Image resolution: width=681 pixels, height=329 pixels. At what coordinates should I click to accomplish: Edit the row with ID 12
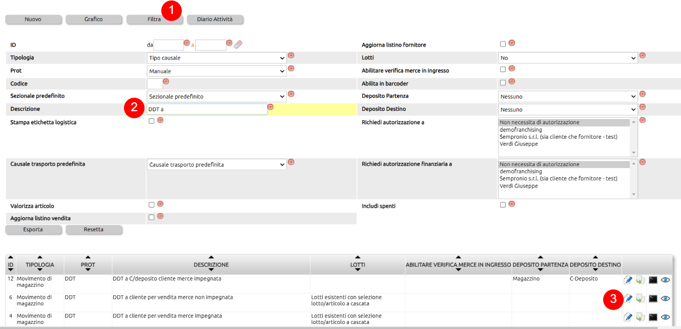628,280
